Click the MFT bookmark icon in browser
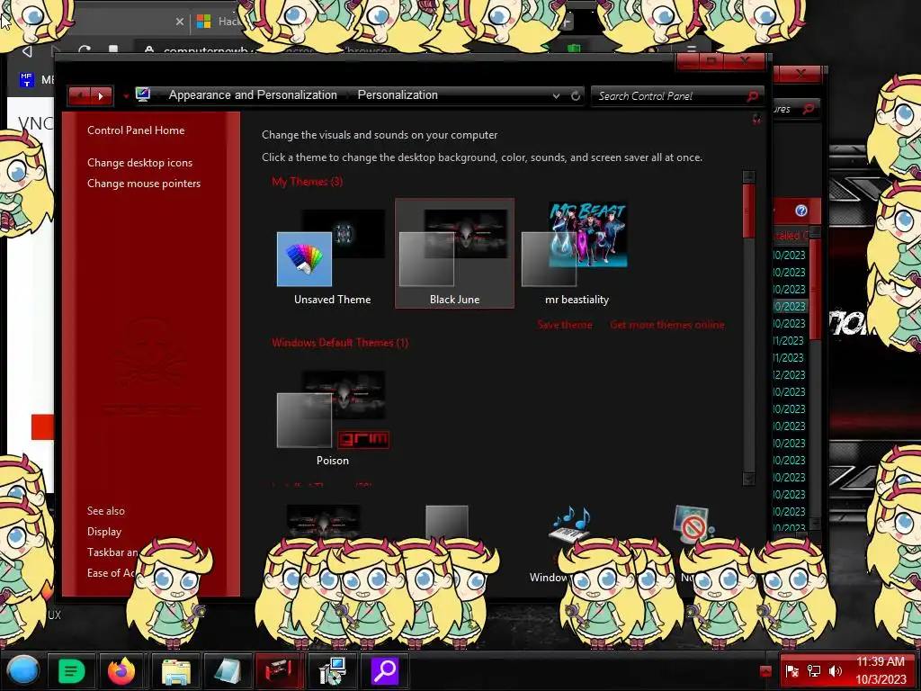The image size is (921, 691). [26, 79]
